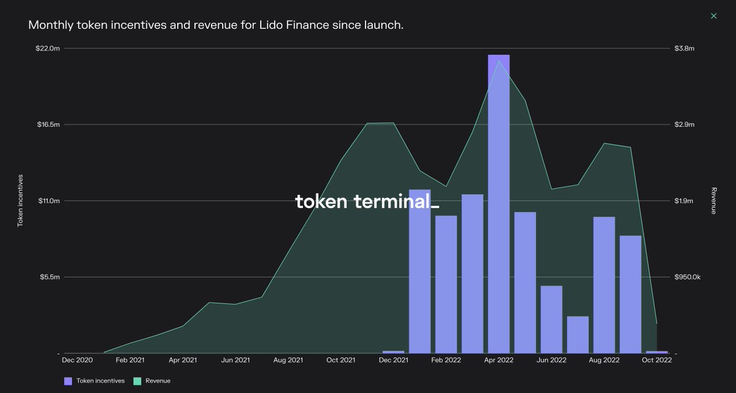The height and width of the screenshot is (393, 736).
Task: Click the Oct 2021 x-axis label
Action: [x=341, y=360]
